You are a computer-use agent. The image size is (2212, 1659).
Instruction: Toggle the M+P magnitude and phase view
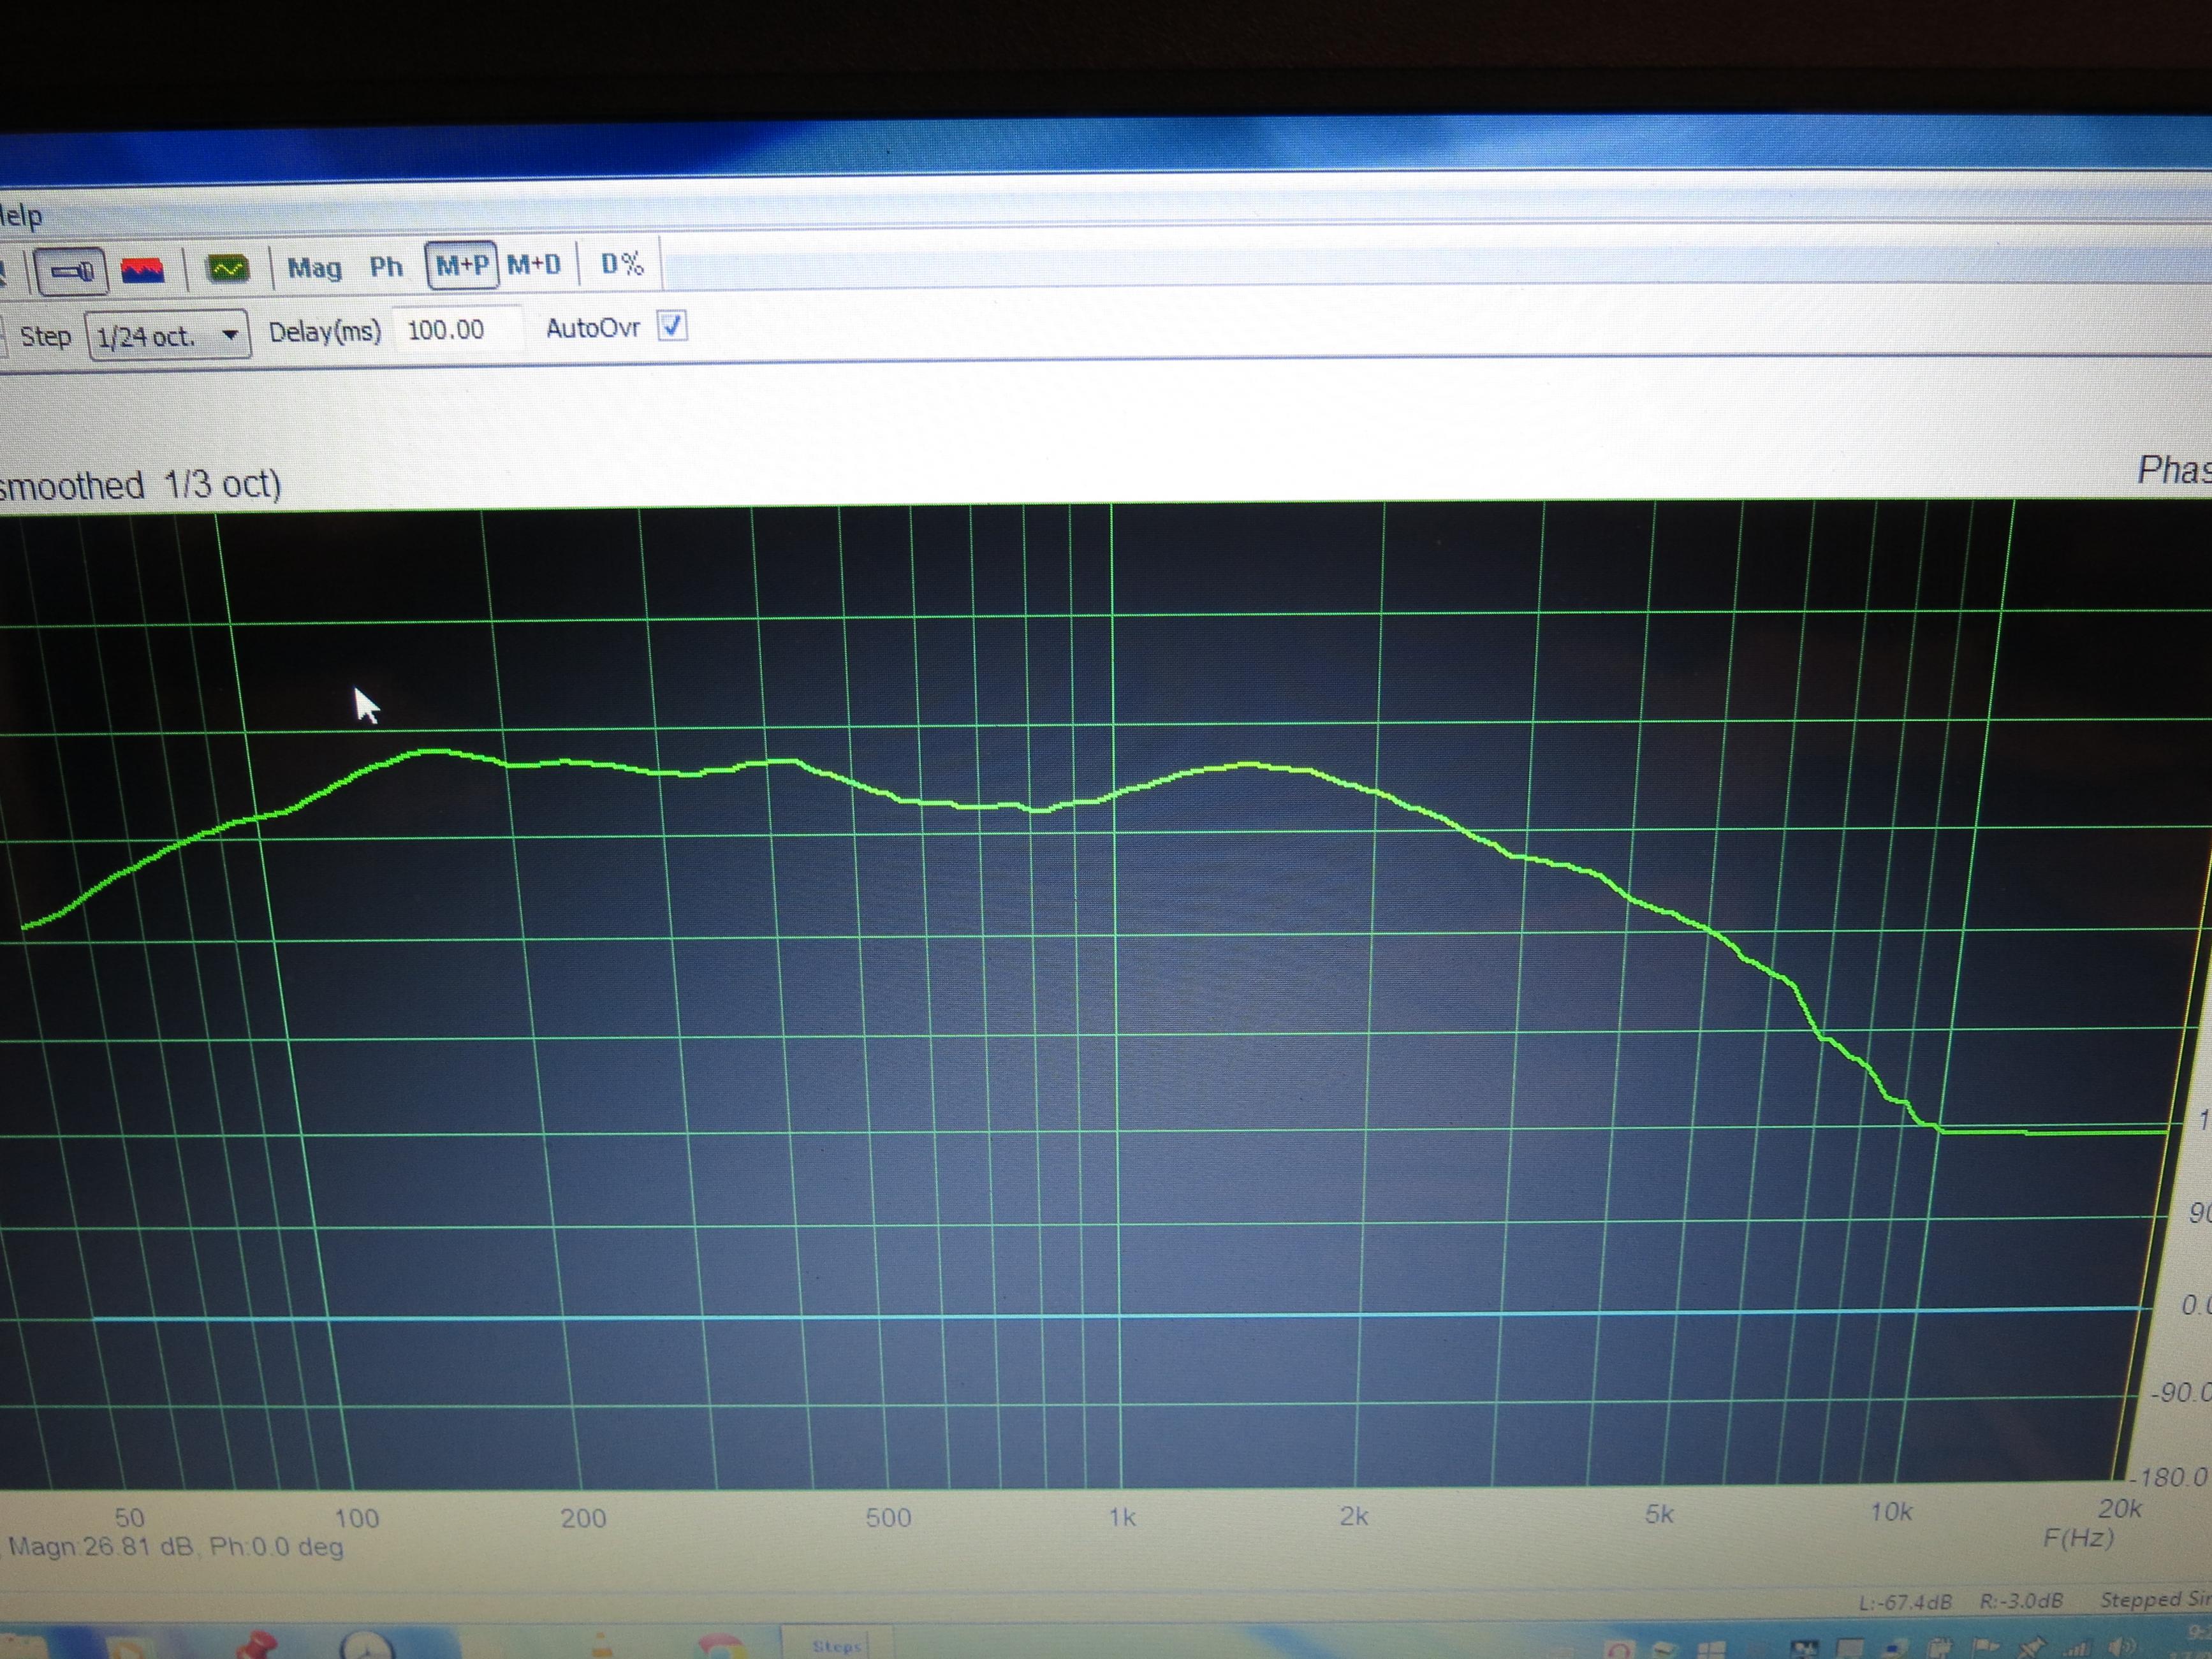(462, 265)
